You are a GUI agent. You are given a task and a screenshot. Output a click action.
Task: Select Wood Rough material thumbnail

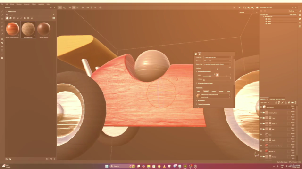tap(28, 30)
